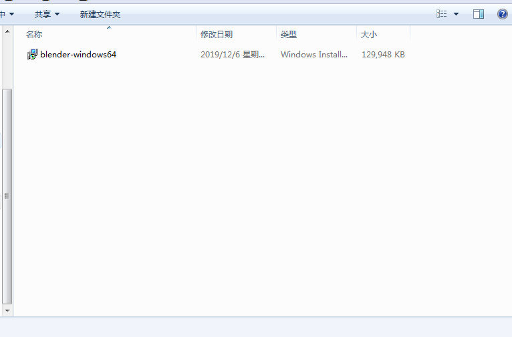Screen dimensions: 512x337
Task: Sort files by the 类型 column header
Action: coord(289,35)
